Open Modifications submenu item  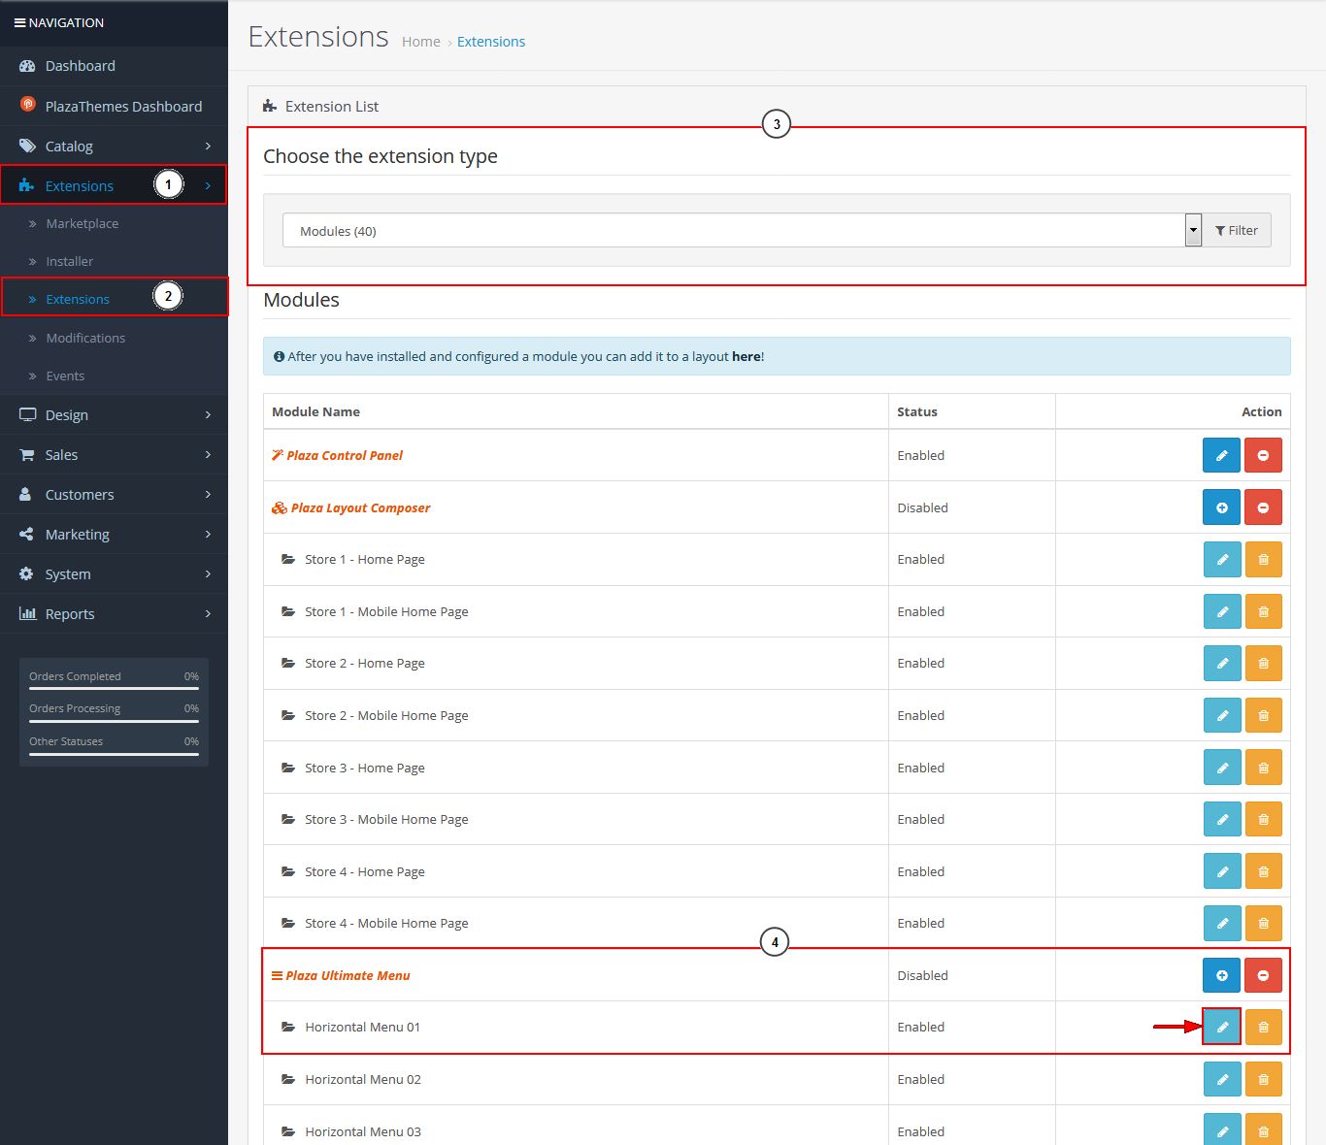coord(114,338)
